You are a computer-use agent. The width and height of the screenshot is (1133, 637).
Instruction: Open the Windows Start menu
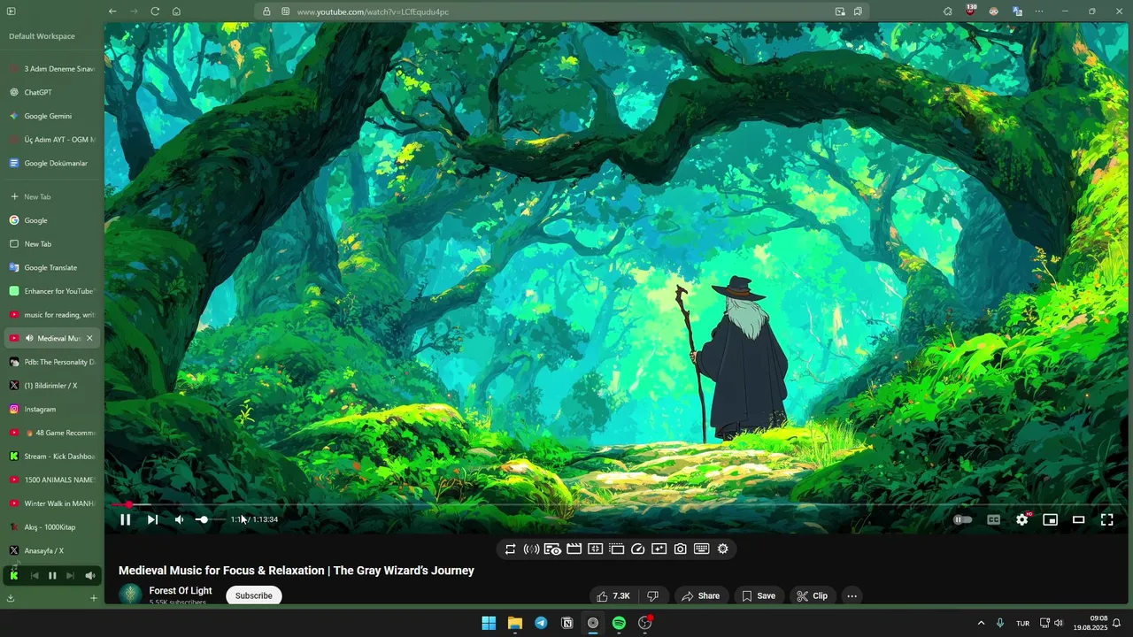coord(489,623)
